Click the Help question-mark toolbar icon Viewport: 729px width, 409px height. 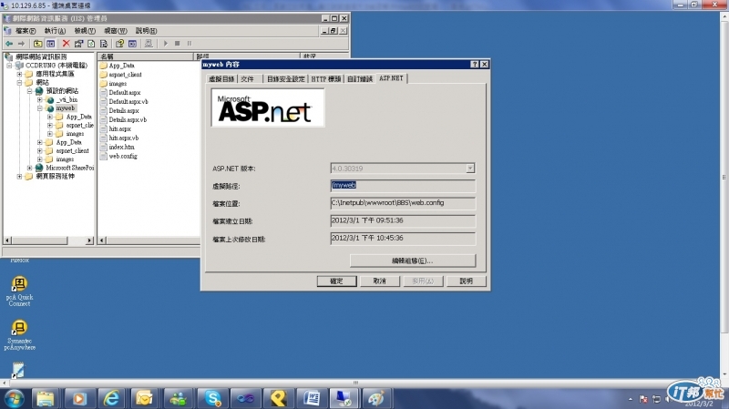pyautogui.click(x=119, y=44)
